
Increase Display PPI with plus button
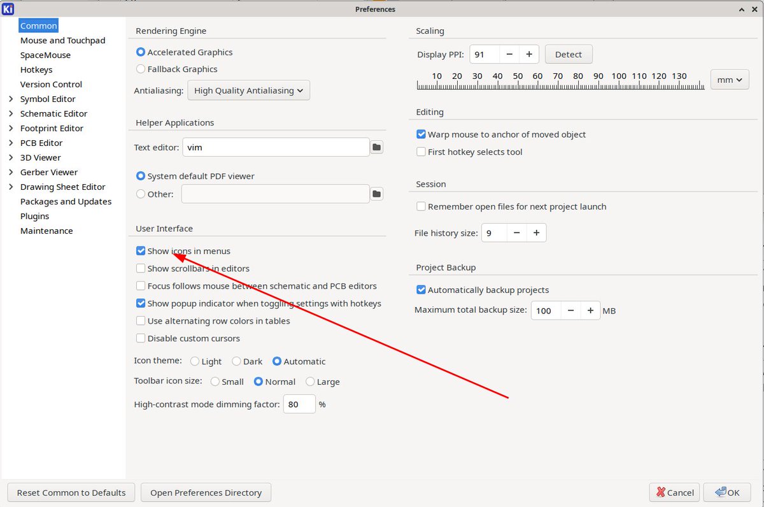coord(529,54)
